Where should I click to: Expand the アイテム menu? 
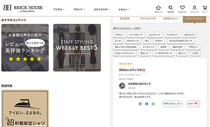59,9
